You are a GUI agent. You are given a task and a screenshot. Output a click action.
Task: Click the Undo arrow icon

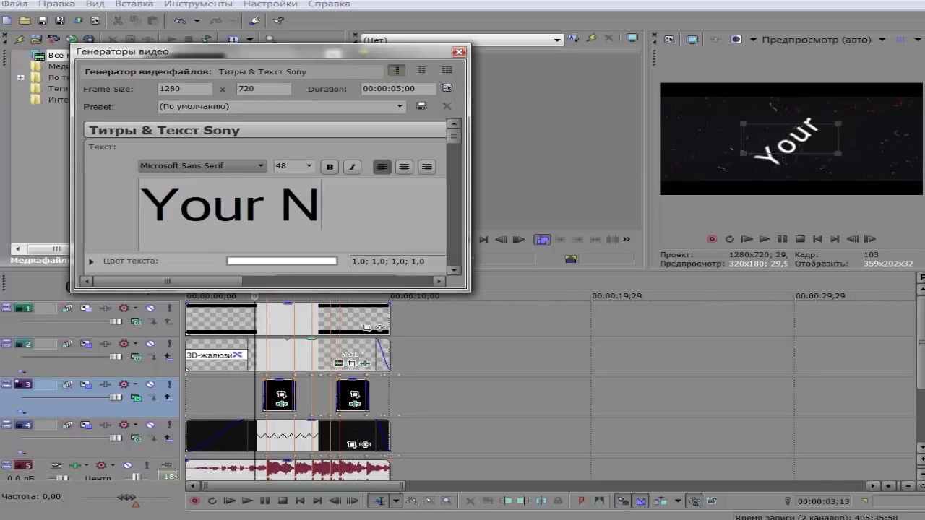(179, 21)
